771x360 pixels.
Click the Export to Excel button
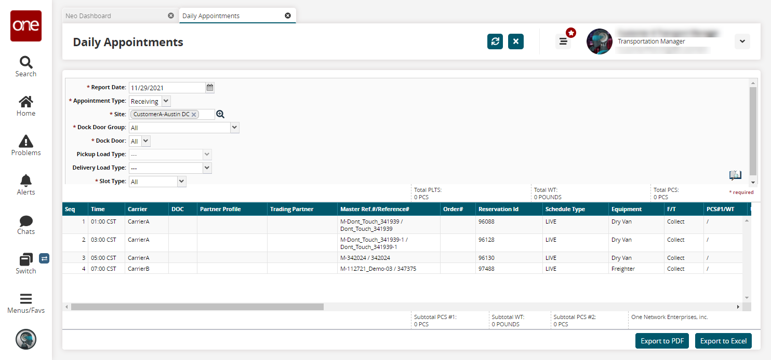point(723,341)
